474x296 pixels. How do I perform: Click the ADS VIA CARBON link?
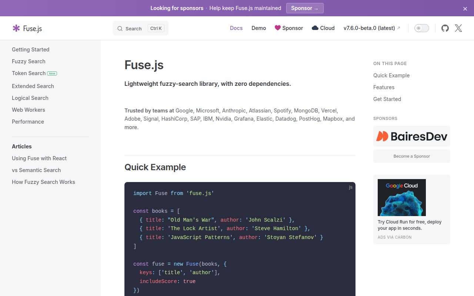point(394,237)
